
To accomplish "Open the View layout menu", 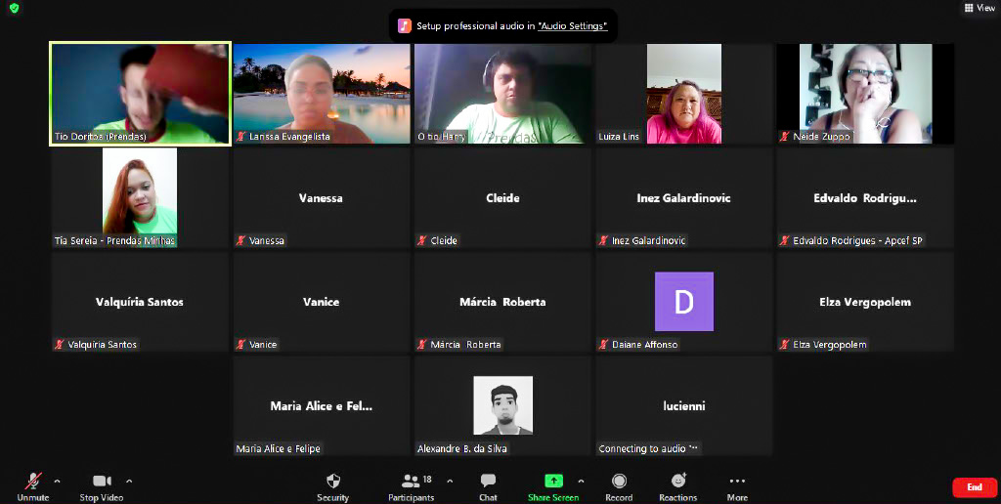I will tap(979, 8).
